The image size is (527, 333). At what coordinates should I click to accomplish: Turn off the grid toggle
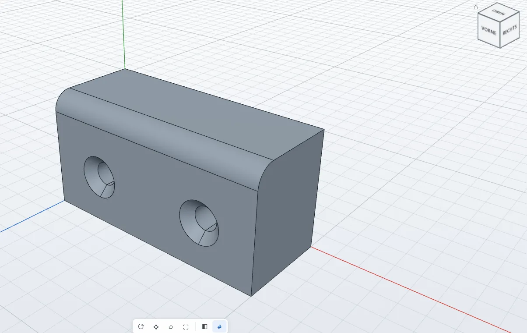coord(219,326)
